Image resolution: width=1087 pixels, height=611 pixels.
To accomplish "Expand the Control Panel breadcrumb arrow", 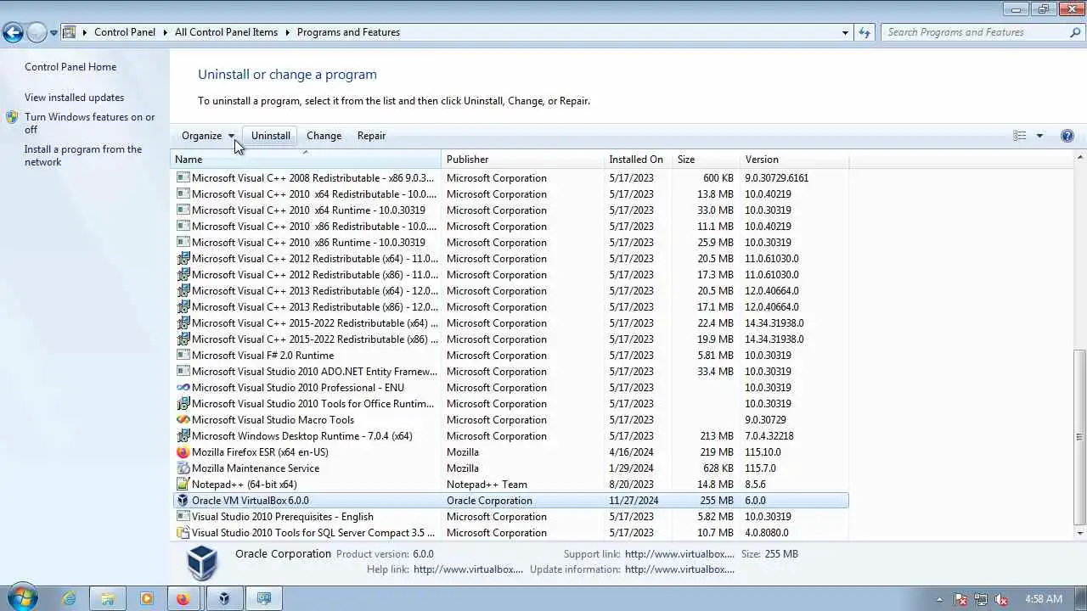I will pyautogui.click(x=165, y=32).
